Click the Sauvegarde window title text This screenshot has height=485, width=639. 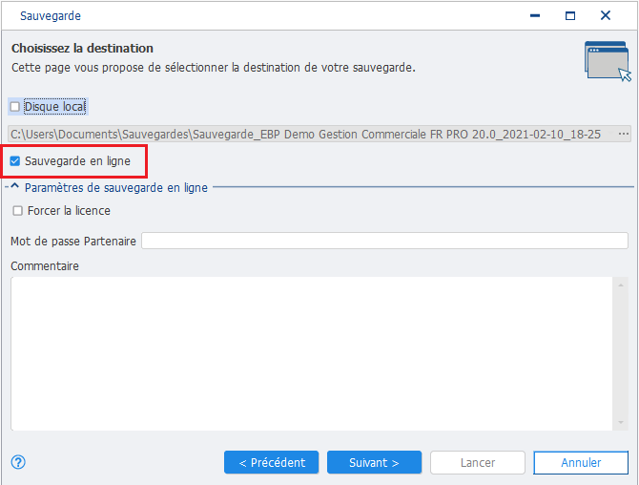click(x=51, y=16)
